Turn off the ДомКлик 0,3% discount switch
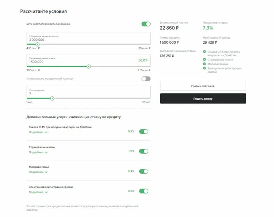The image size is (274, 217). click(x=144, y=131)
